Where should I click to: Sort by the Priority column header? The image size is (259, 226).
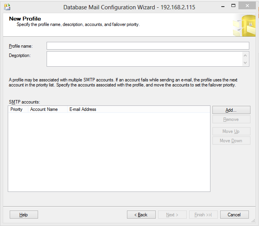18,109
